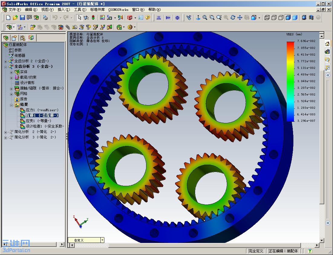The height and width of the screenshot is (255, 333).
Task: Open the 自定义 view dropdown
Action: (x=102, y=240)
